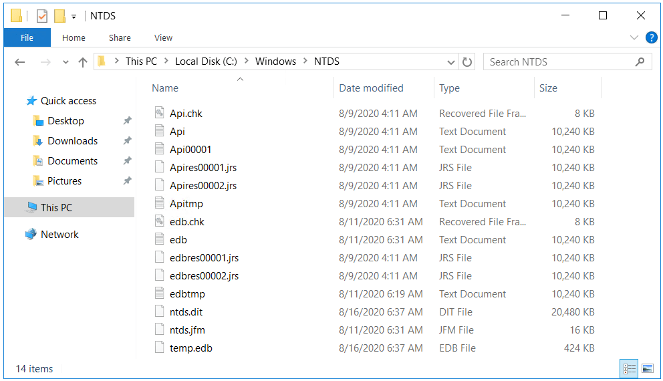Open Help via the question mark icon
The image size is (663, 381).
point(651,37)
